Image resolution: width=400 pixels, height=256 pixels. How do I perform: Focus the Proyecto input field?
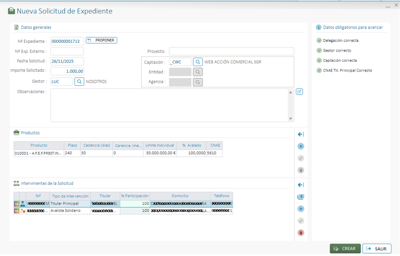tap(231, 52)
